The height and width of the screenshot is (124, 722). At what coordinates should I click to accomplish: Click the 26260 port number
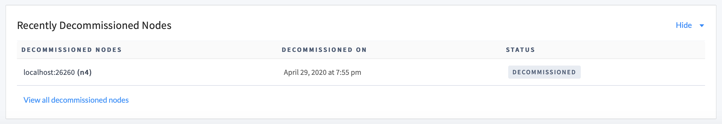(x=65, y=72)
